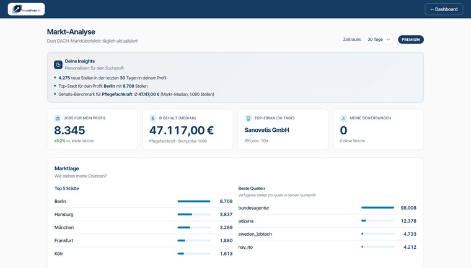The height and width of the screenshot is (268, 471).
Task: Click the Berlin progress bar
Action: click(194, 201)
